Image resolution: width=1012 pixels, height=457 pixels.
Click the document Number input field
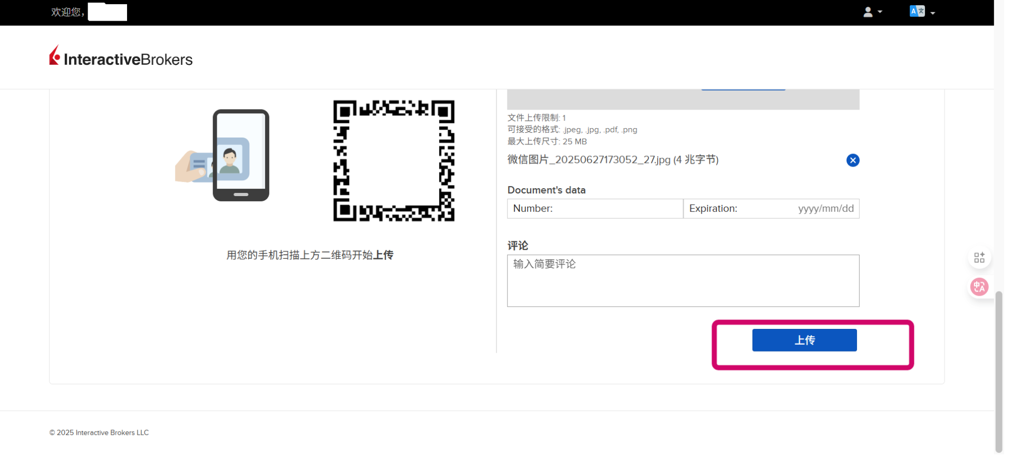tap(595, 209)
